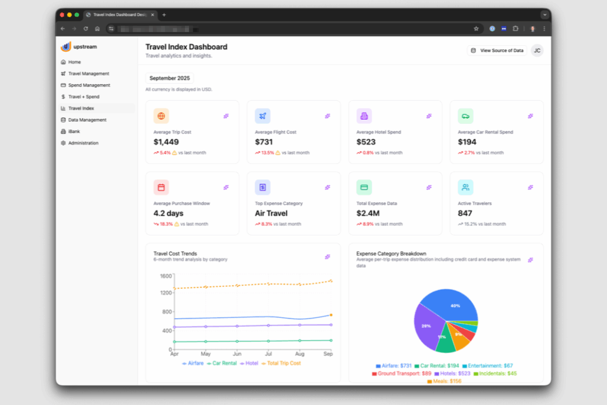The height and width of the screenshot is (405, 607).
Task: Click warning triangle on Average Flight Cost card
Action: [x=277, y=152]
